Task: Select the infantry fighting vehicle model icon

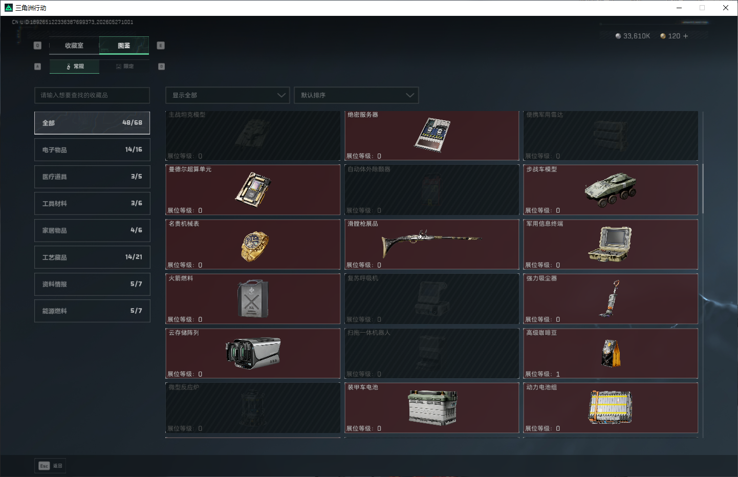Action: 611,189
